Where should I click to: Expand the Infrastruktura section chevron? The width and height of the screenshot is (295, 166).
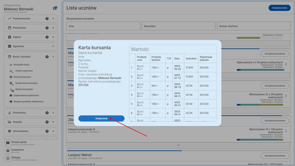tap(53, 131)
